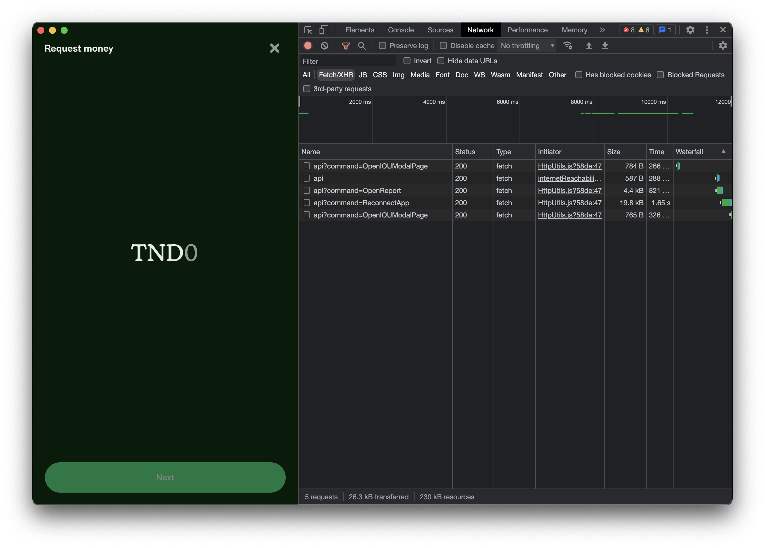Switch to the Memory tab
This screenshot has width=765, height=548.
[574, 30]
